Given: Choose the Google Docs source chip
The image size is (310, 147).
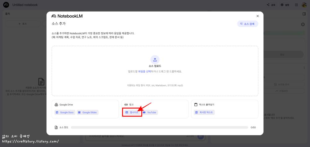Looking at the screenshot, I should click(65, 112).
